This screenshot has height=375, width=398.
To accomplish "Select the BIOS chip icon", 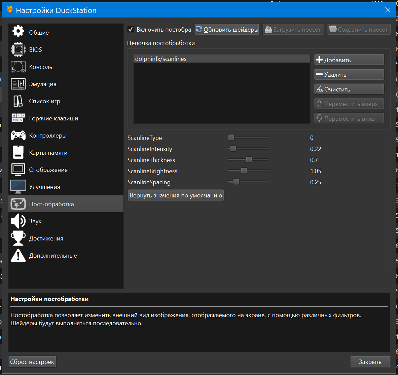I will pyautogui.click(x=18, y=49).
